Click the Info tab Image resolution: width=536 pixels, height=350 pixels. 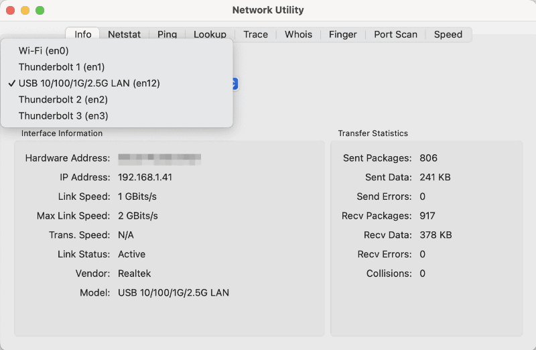[83, 34]
